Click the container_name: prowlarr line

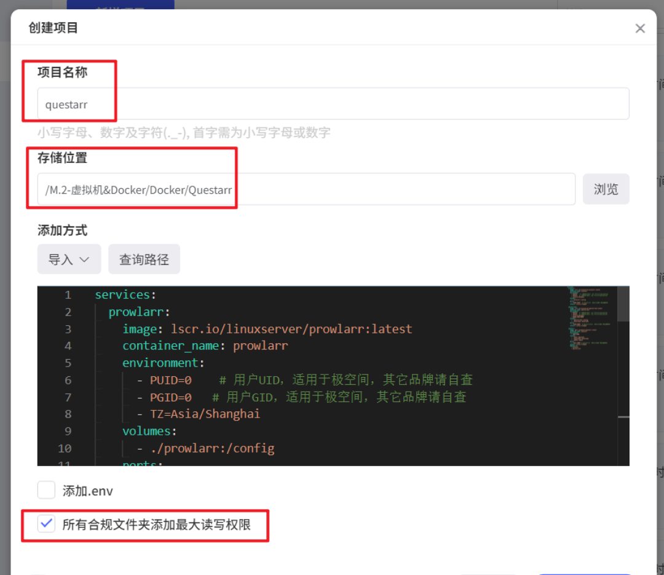(205, 346)
